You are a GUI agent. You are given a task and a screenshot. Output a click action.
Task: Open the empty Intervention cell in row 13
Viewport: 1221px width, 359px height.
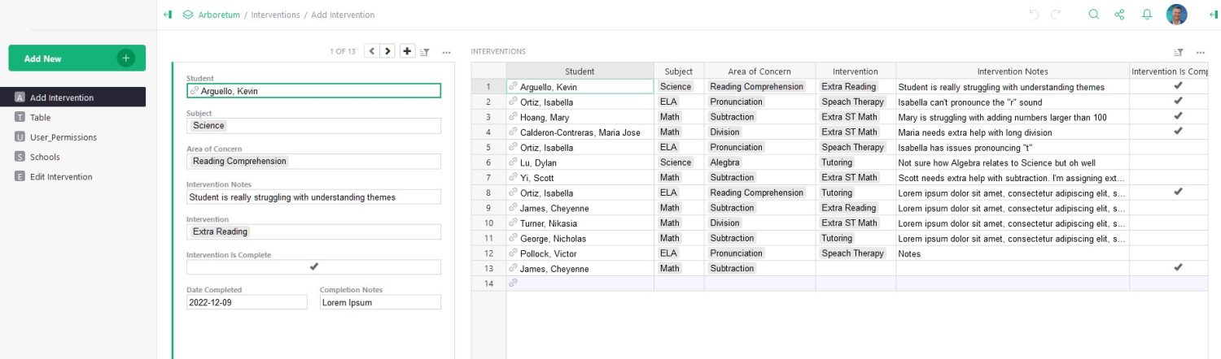[856, 268]
